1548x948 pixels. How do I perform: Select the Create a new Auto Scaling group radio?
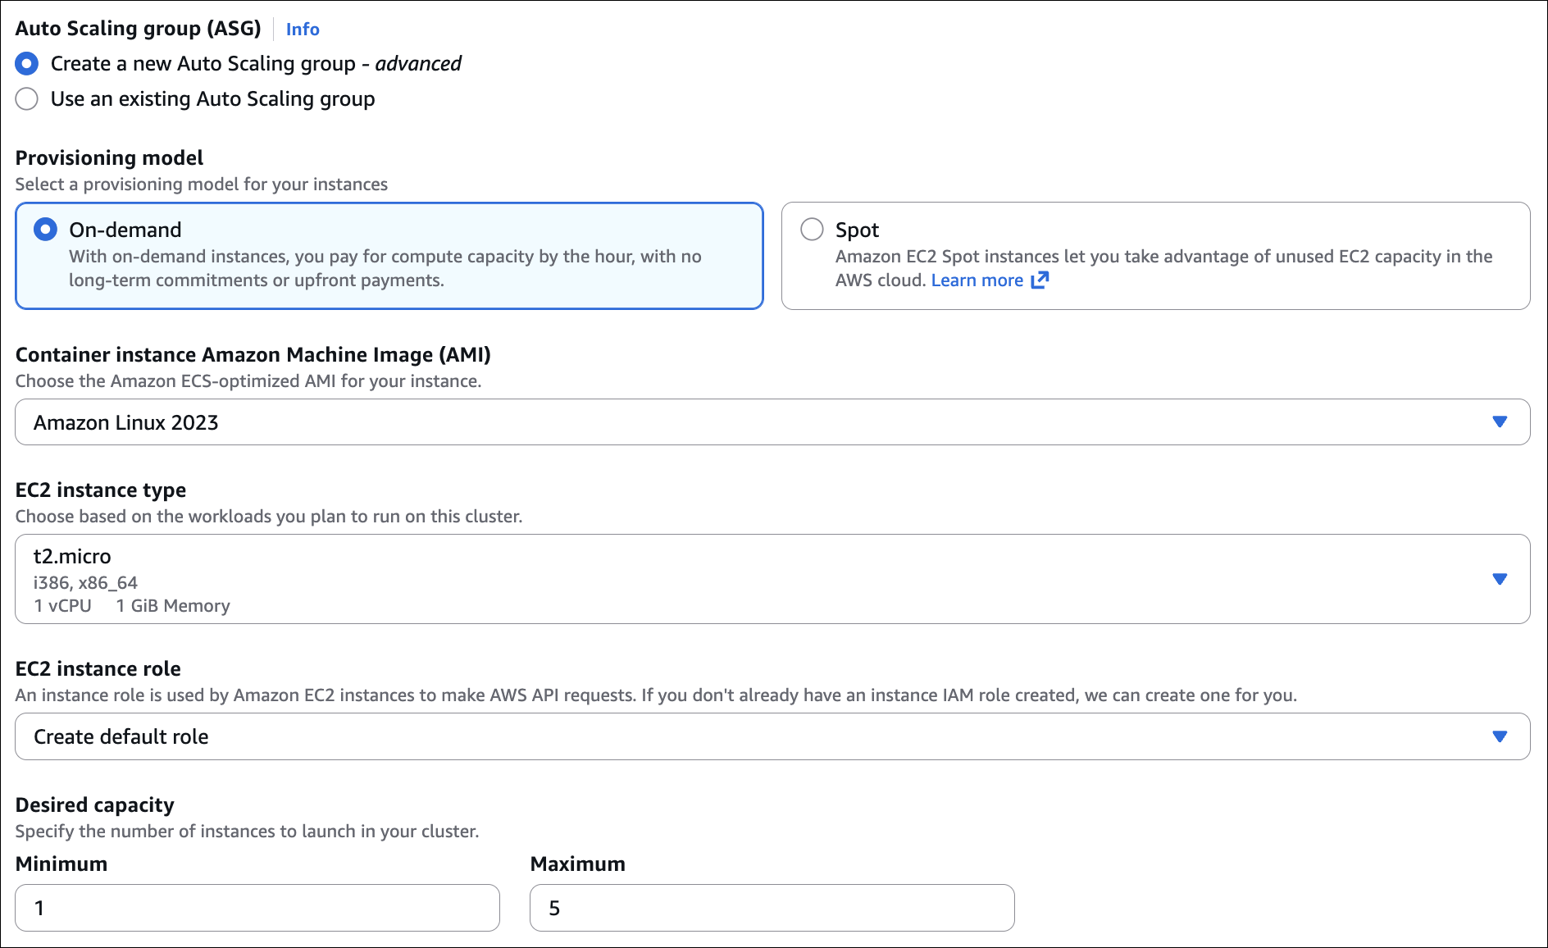pyautogui.click(x=27, y=64)
